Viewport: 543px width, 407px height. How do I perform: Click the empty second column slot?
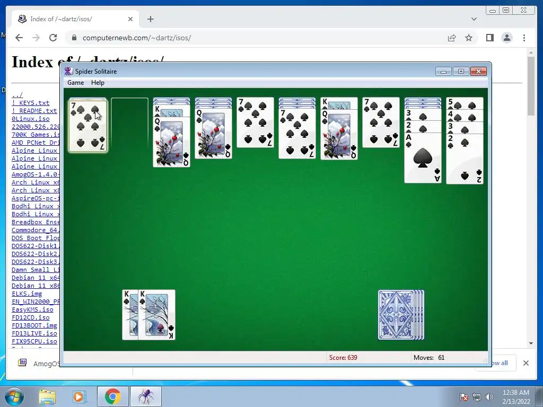point(129,123)
